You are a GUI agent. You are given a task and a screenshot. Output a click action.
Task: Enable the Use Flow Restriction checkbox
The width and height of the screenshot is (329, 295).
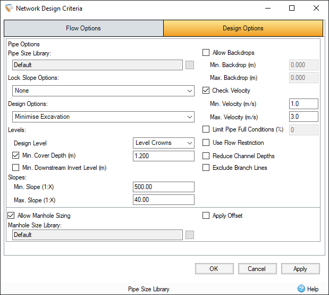tap(206, 143)
